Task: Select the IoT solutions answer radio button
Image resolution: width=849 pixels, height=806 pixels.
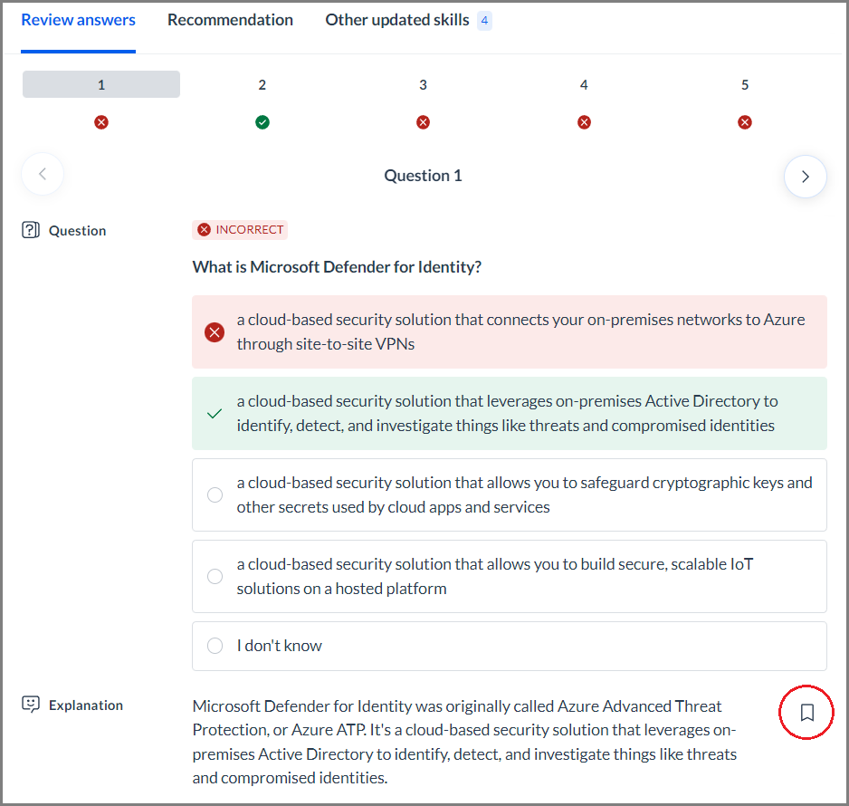Action: (x=215, y=576)
